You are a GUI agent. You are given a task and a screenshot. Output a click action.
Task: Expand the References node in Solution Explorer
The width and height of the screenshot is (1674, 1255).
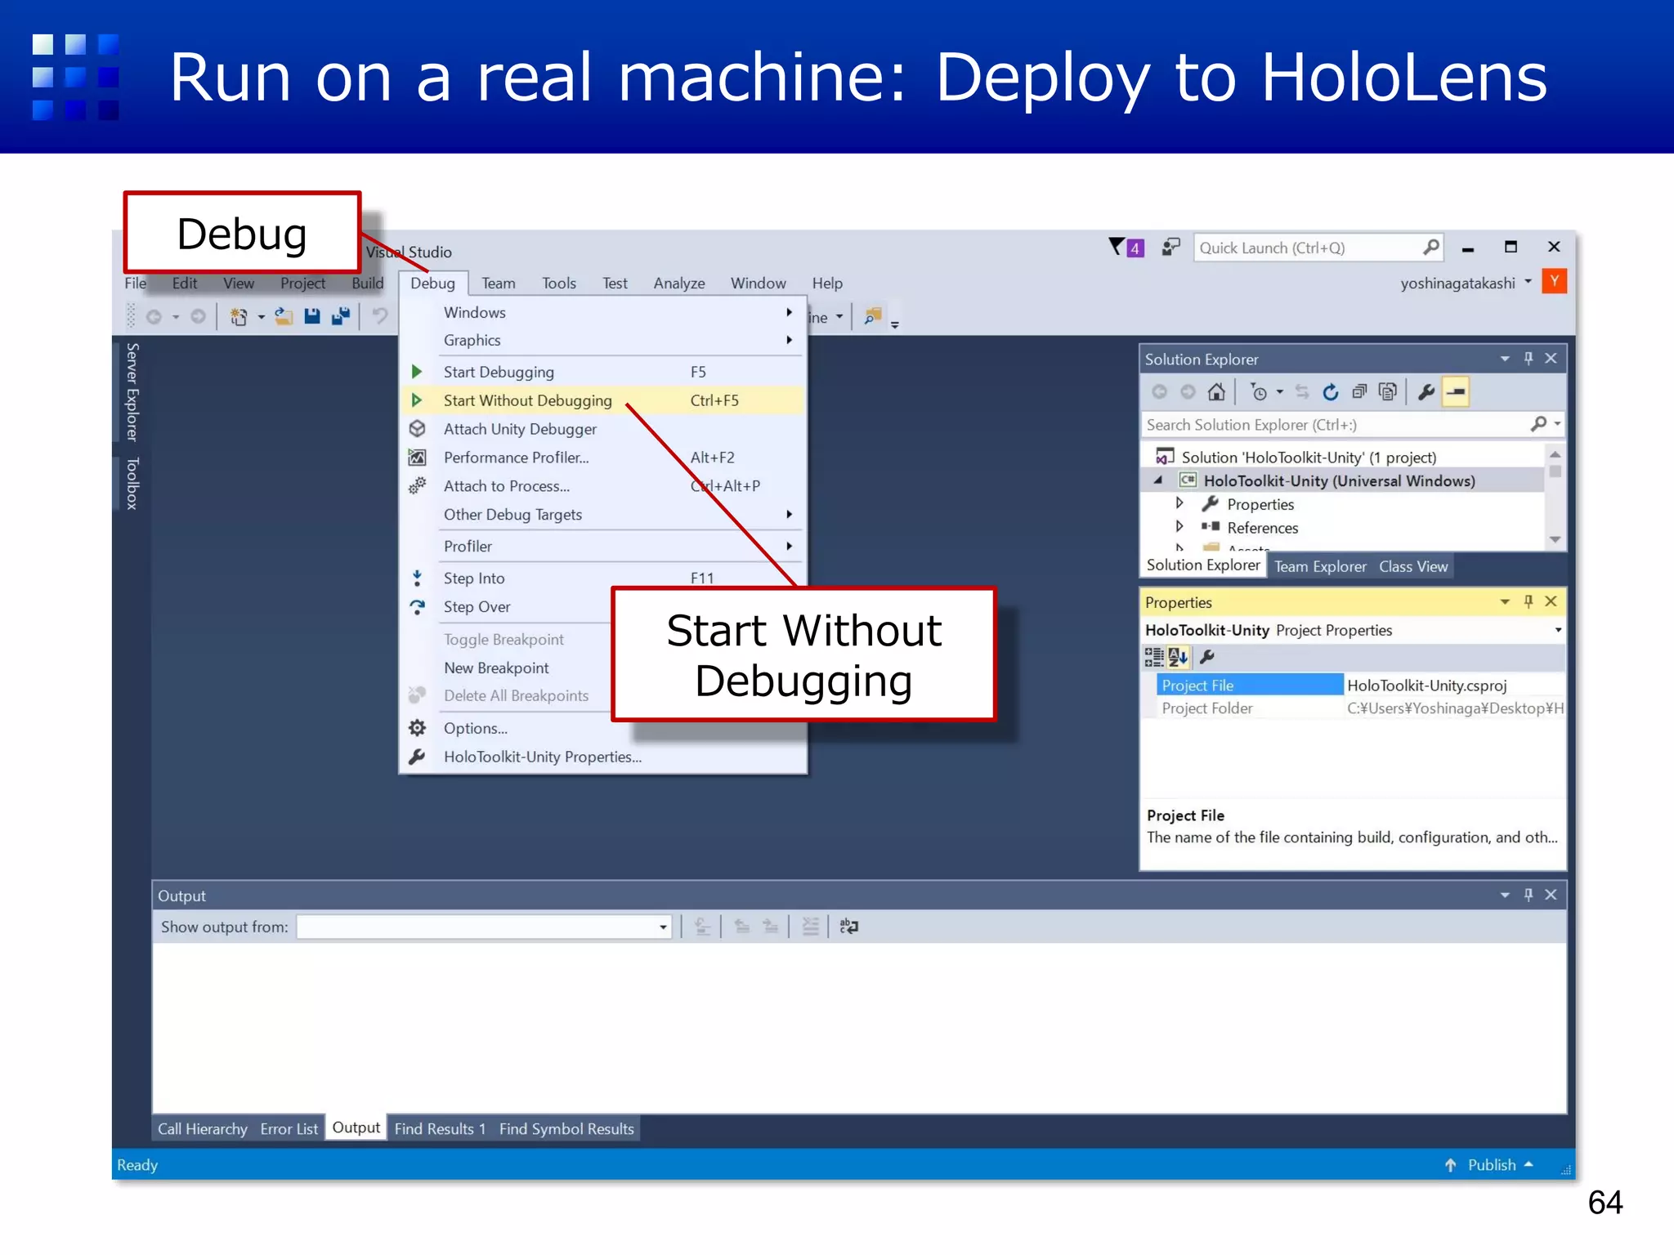tap(1179, 526)
